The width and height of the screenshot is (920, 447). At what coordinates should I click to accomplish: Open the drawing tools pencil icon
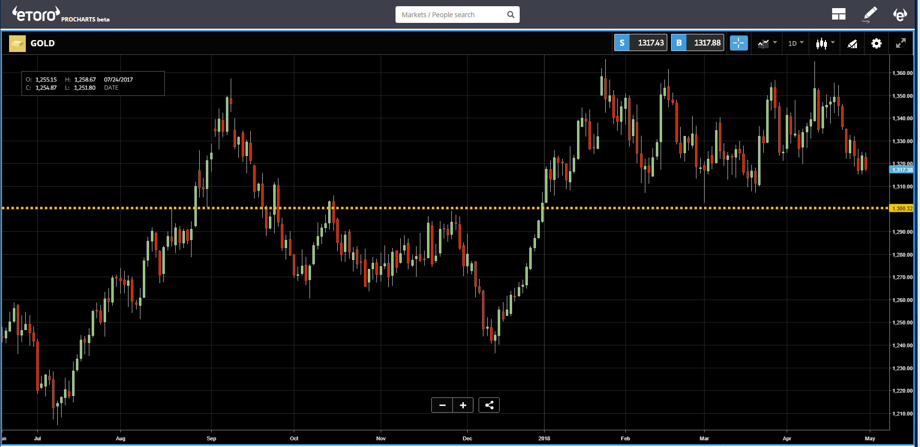(869, 14)
